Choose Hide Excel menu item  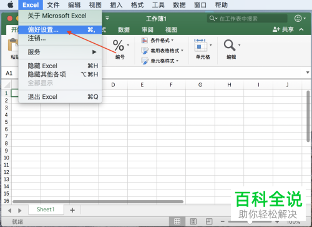click(x=60, y=66)
